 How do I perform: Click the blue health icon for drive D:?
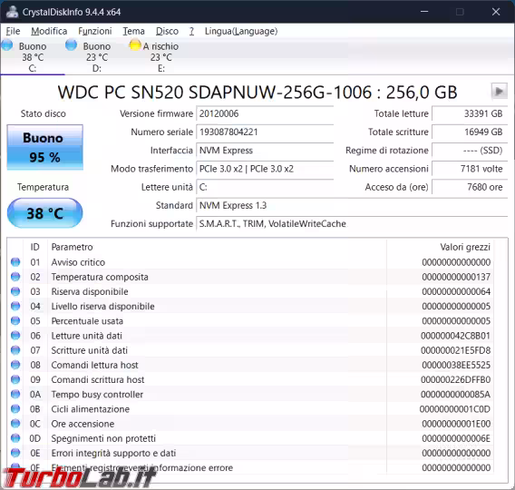click(x=71, y=45)
